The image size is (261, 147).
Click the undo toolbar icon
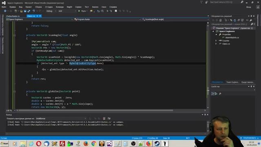point(34,11)
